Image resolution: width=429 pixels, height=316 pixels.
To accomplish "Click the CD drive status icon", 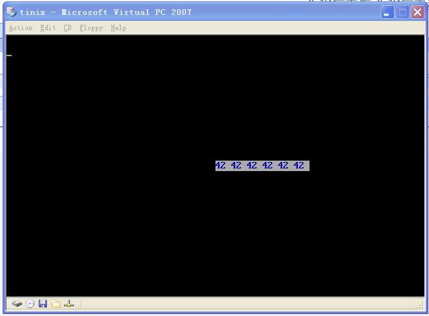I will click(x=30, y=304).
